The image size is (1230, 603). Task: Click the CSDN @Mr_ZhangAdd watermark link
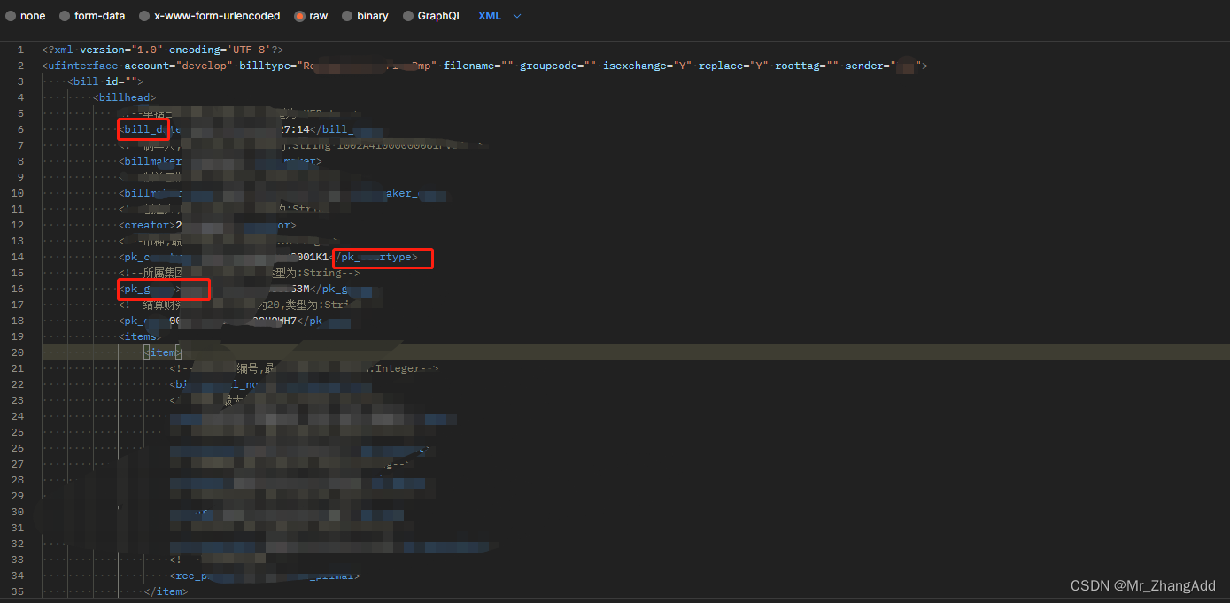(x=1142, y=585)
